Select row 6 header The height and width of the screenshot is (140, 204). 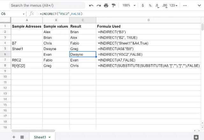pos(5,54)
